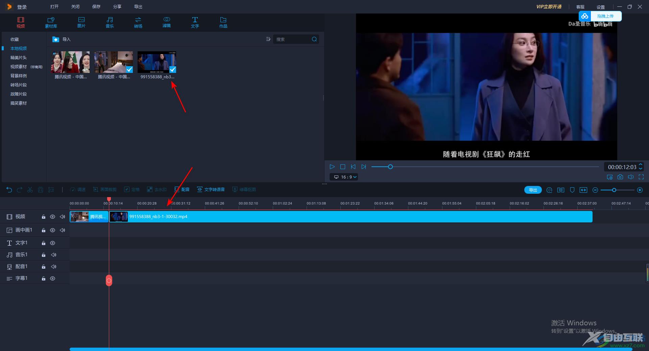
Task: Click the 配音 voiceover tool
Action: tap(182, 190)
